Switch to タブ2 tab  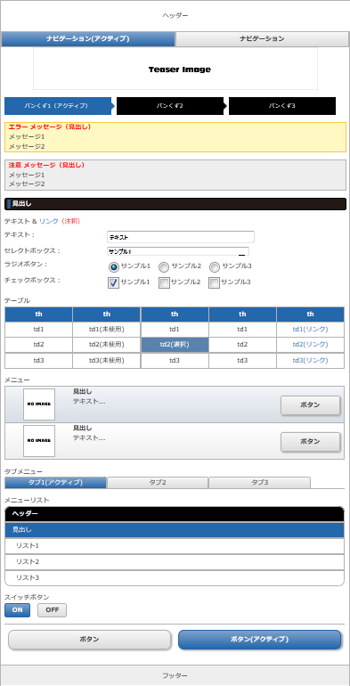click(158, 483)
